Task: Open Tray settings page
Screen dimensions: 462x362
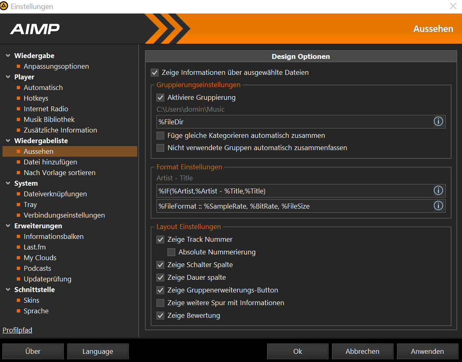Action: pos(30,205)
